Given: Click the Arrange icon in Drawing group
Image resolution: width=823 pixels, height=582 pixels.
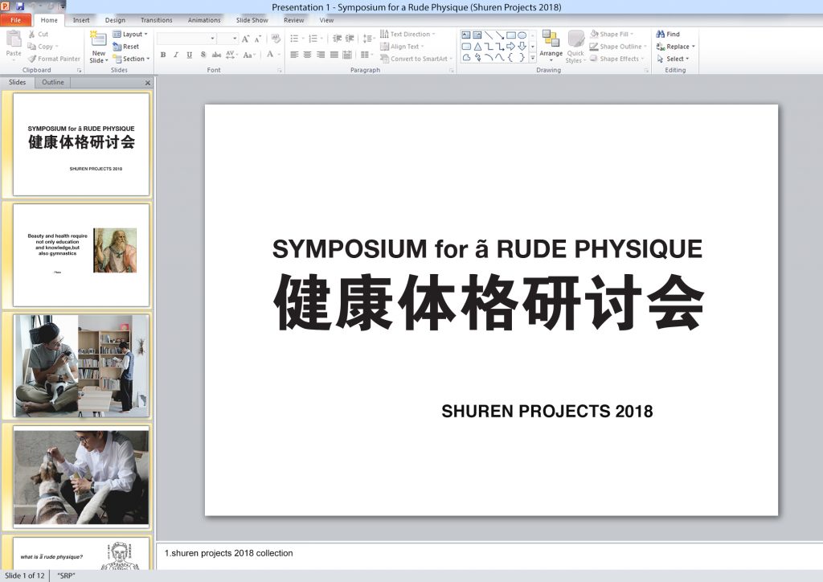Looking at the screenshot, I should (551, 44).
